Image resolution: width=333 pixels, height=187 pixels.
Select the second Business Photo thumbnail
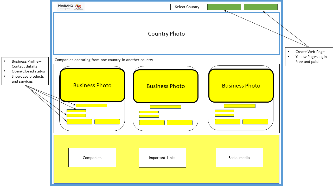click(166, 86)
